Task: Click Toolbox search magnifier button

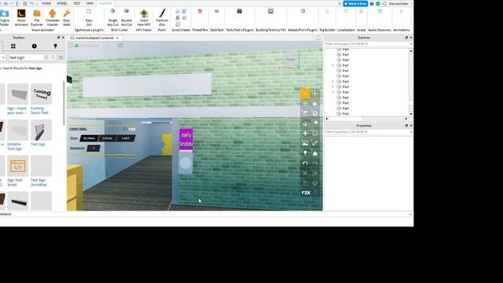Action: point(53,57)
